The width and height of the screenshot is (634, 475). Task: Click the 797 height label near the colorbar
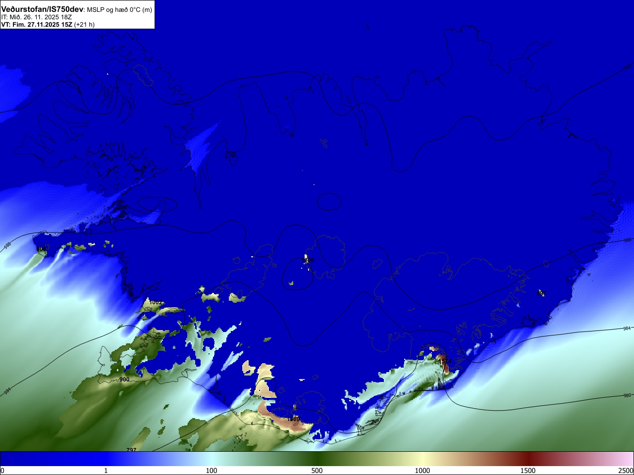click(x=131, y=450)
